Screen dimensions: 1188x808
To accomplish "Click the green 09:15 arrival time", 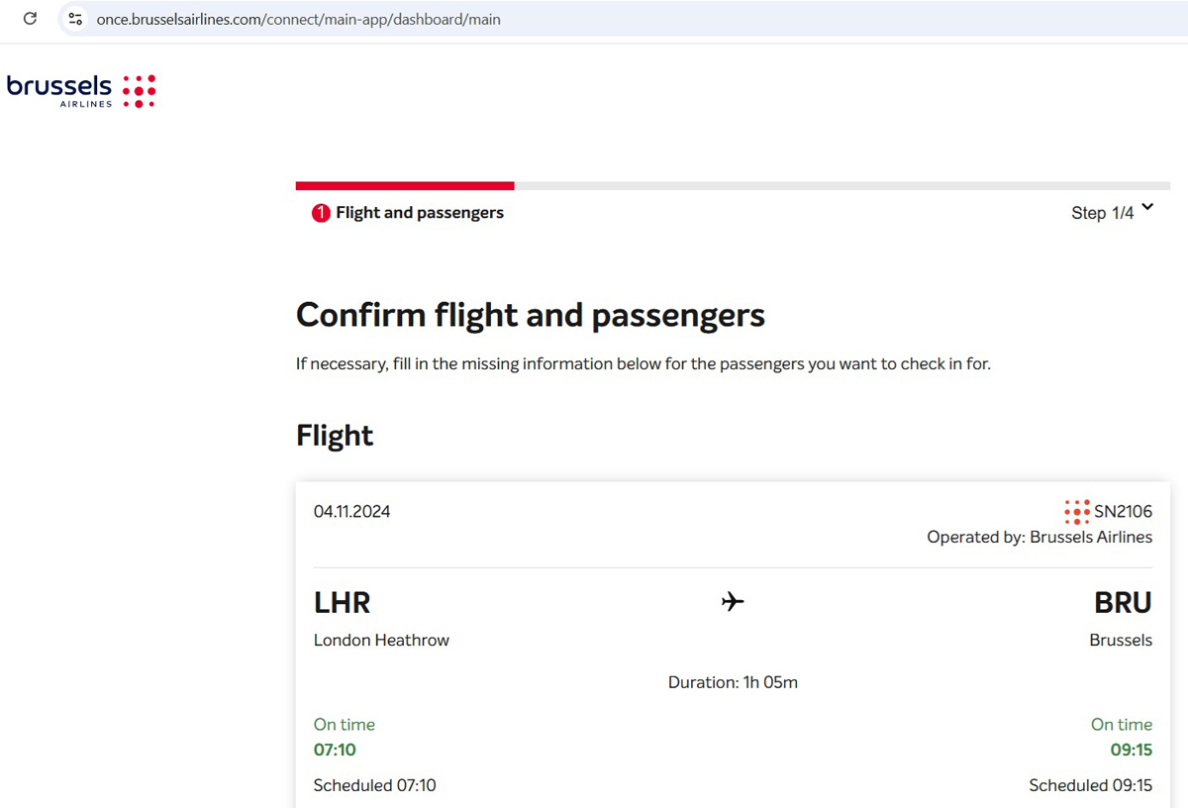I will point(1131,750).
